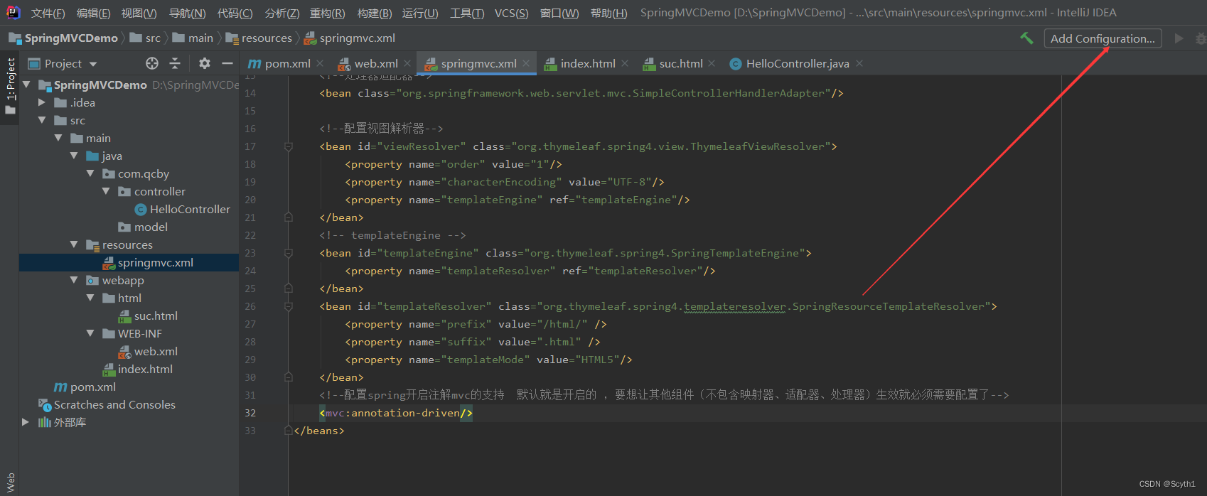1207x496 pixels.
Task: Click line 32 mvc:annotation-driven code
Action: pyautogui.click(x=396, y=413)
